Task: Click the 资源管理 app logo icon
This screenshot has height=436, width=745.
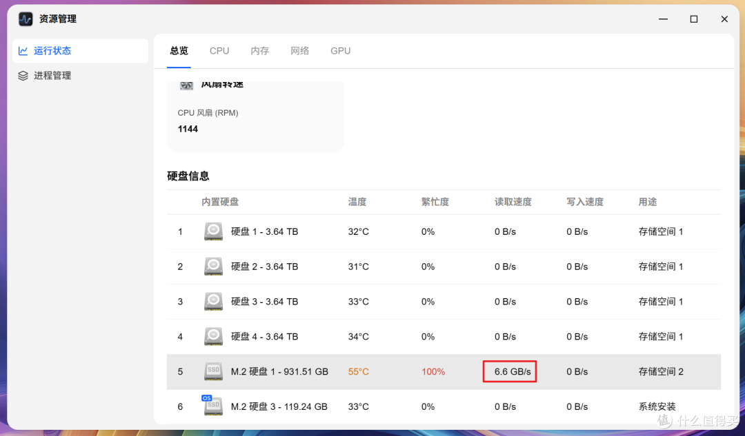Action: tap(26, 19)
